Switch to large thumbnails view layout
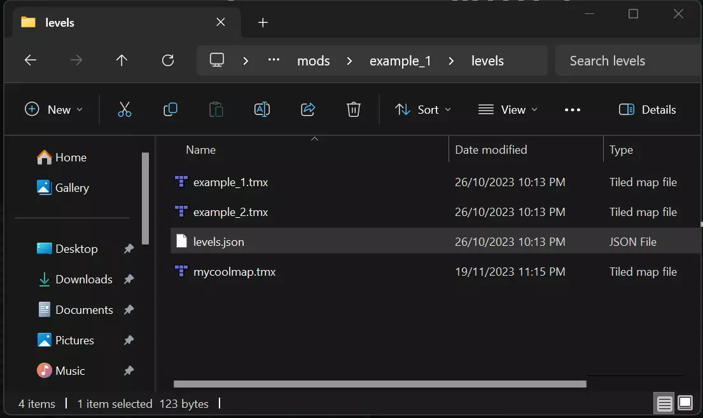This screenshot has height=418, width=703. coord(685,403)
